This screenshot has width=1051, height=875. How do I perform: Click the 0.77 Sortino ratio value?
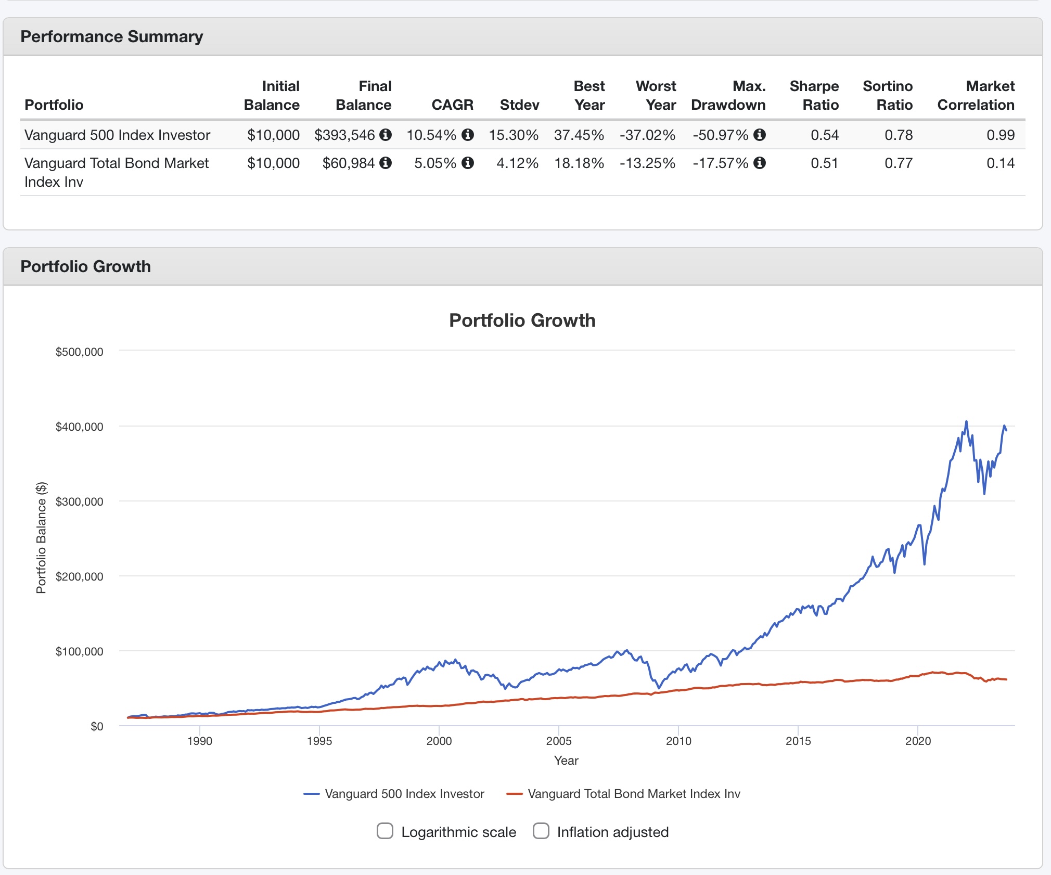pos(899,163)
